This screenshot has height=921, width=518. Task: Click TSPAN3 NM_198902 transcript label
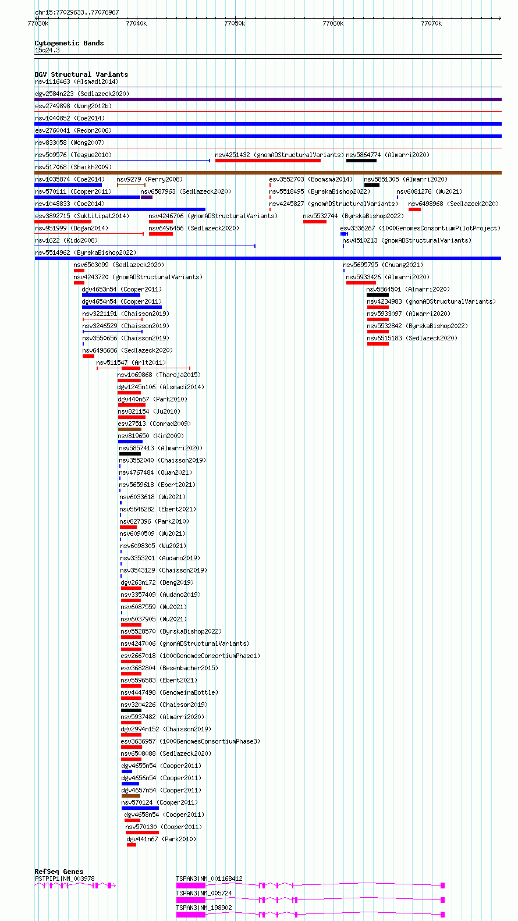(x=204, y=908)
